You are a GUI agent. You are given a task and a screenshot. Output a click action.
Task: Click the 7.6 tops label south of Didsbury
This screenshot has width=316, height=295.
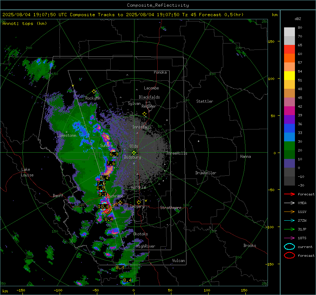[x=111, y=163]
